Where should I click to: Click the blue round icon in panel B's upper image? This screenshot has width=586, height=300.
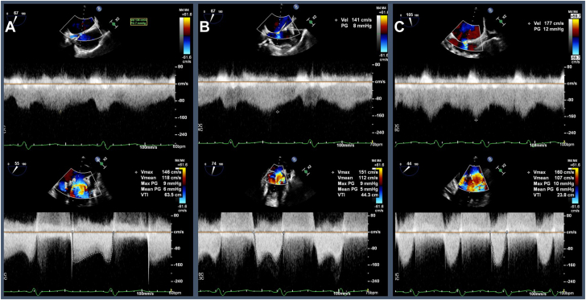[297, 6]
